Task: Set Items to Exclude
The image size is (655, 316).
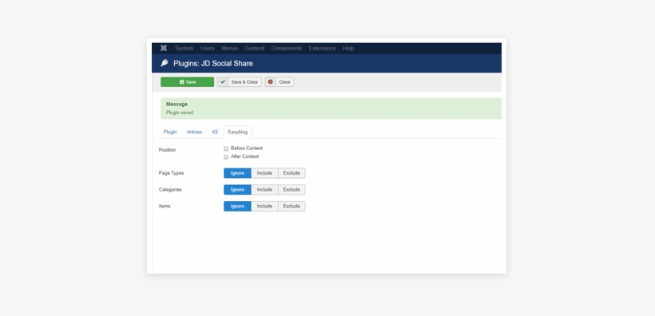Action: click(292, 206)
